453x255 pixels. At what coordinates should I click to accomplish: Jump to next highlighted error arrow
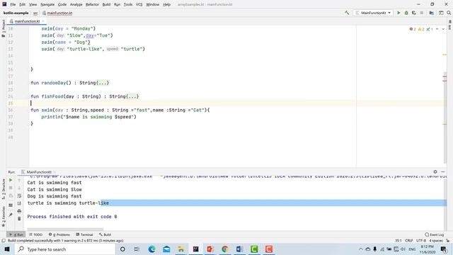pyautogui.click(x=443, y=29)
